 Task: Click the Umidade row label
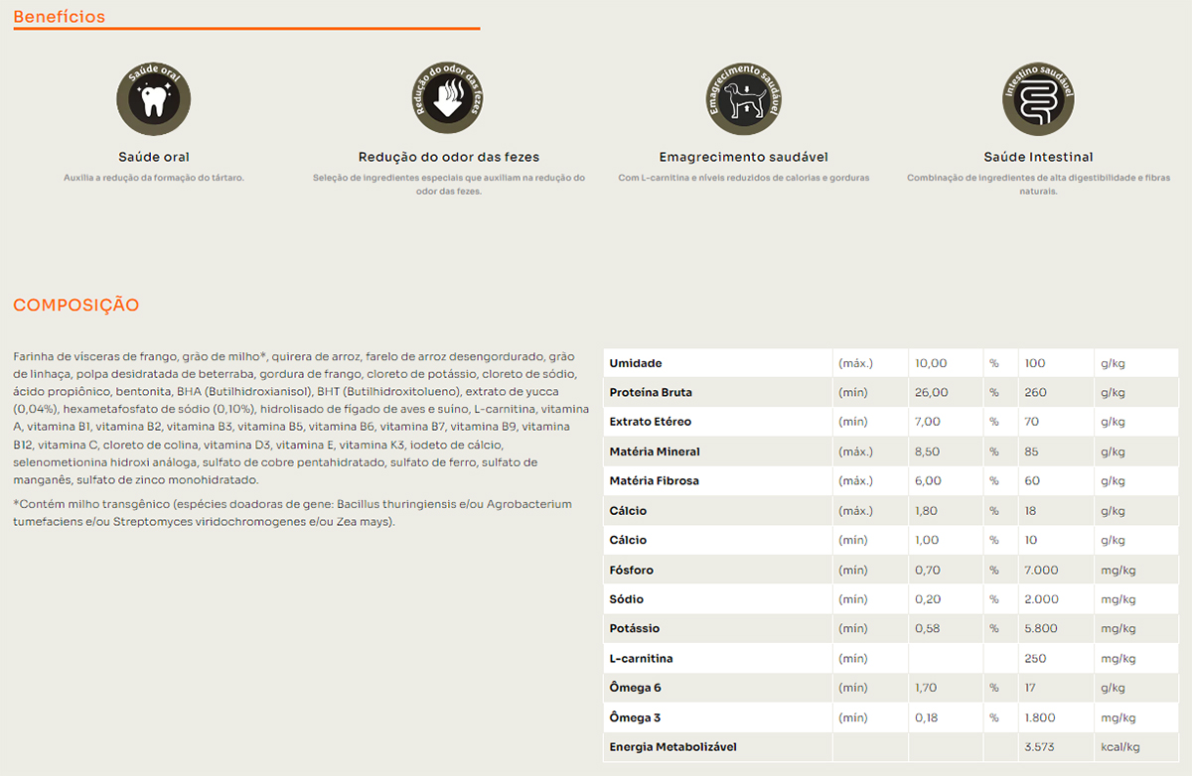tap(636, 363)
